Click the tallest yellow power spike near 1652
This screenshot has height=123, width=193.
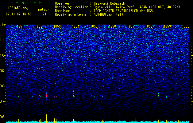(x=46, y=119)
